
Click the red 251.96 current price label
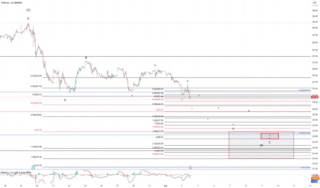(x=315, y=97)
